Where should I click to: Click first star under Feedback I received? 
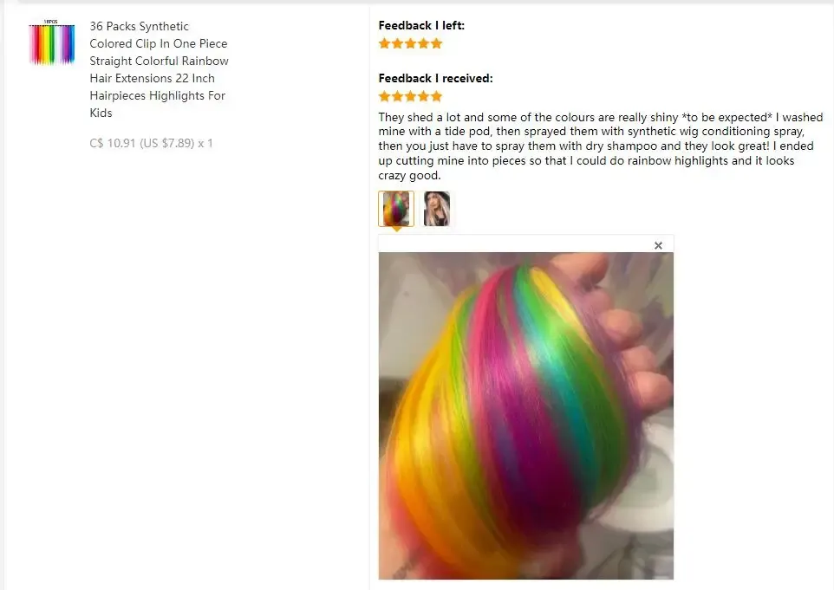(385, 96)
